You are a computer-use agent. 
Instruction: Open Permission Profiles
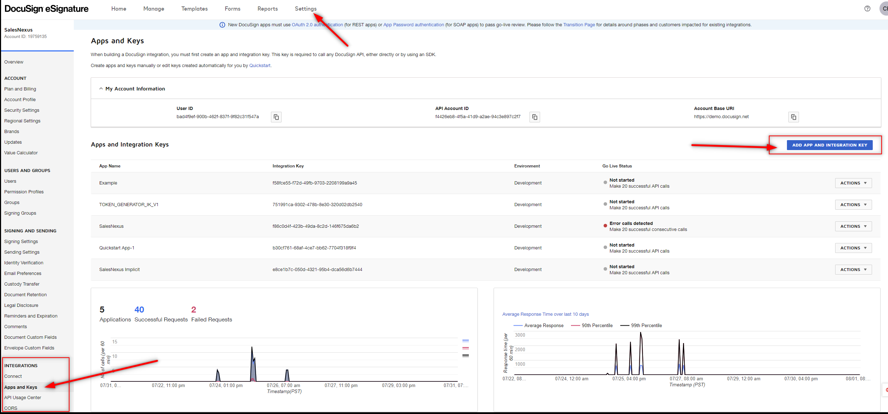(x=24, y=192)
